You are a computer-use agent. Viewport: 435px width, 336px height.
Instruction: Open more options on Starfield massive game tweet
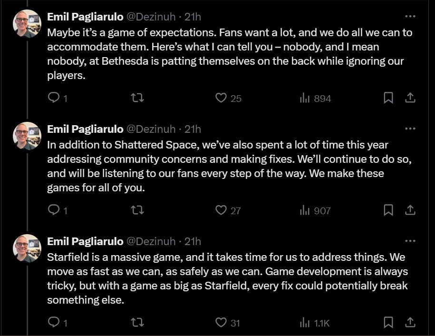point(410,241)
